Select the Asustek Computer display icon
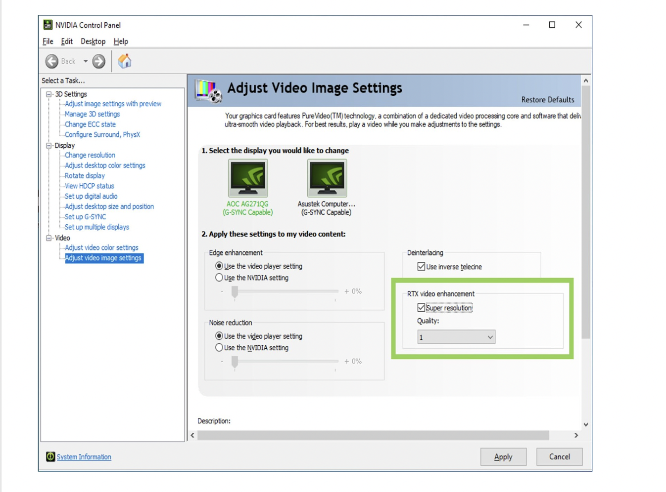 [x=327, y=178]
